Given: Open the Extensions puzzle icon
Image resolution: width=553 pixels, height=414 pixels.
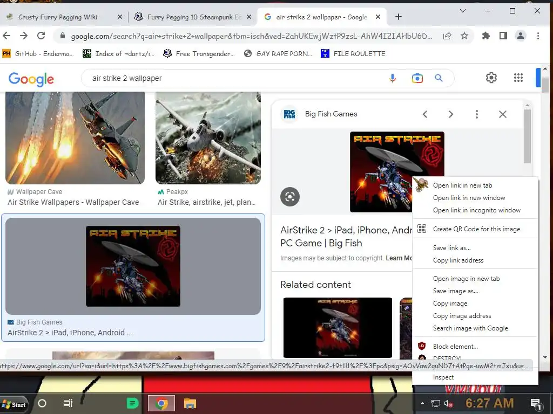Looking at the screenshot, I should click(x=486, y=36).
